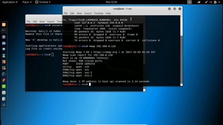This screenshot has width=223, height=125.
Task: Open the database cylinder icon in dock
Action: tap(4, 99)
